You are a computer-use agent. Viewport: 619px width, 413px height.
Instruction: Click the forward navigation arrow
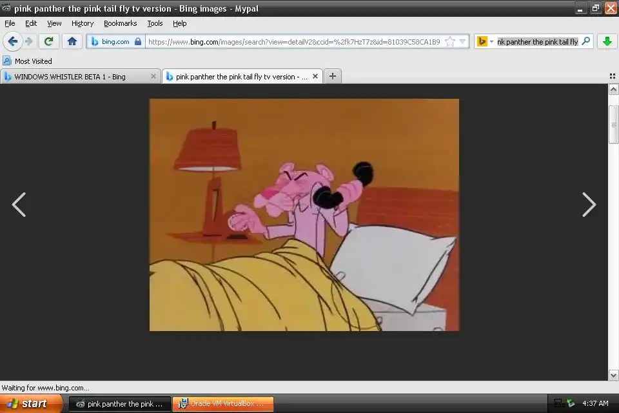tap(29, 41)
